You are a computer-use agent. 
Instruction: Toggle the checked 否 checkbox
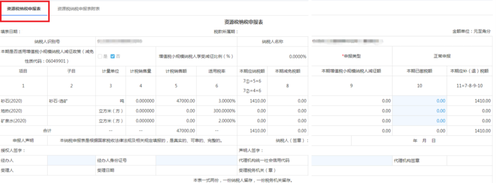113,57
